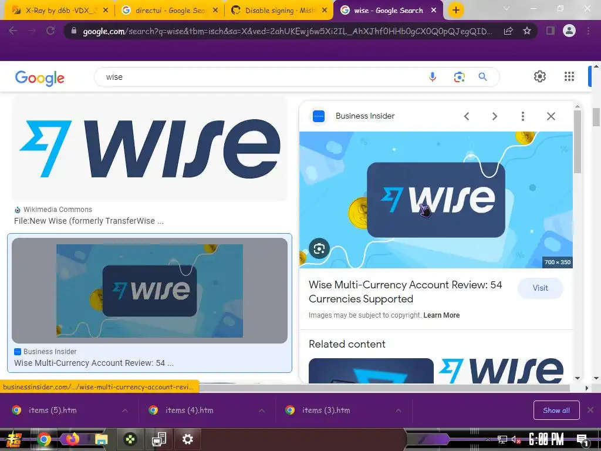Screen dimensions: 601x451
Task: Launch Firefox from the taskbar
Action: (x=72, y=439)
